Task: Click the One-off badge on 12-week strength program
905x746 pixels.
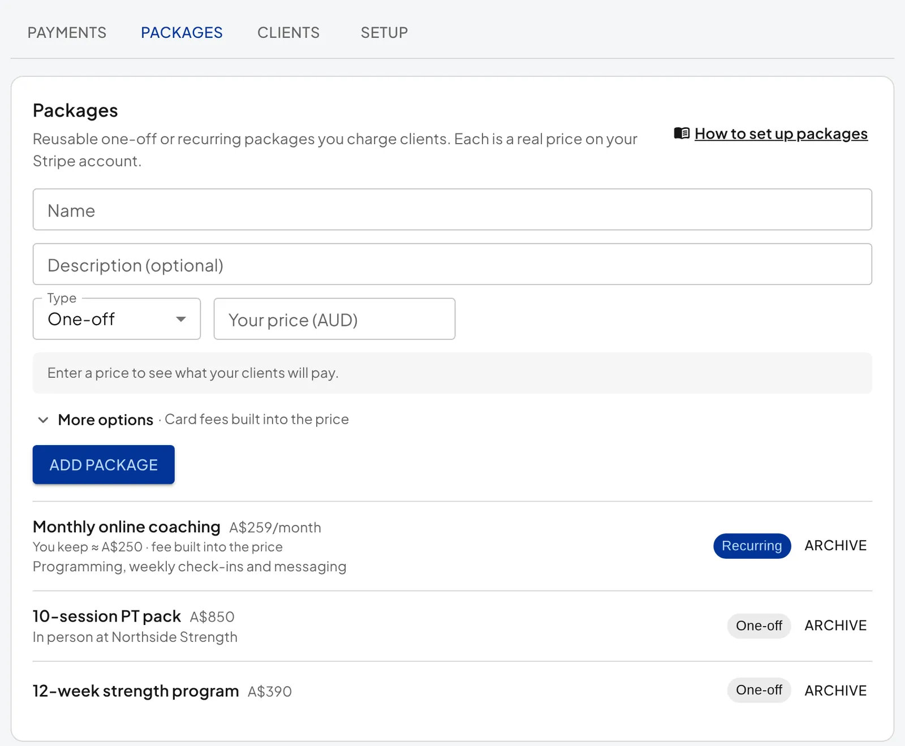Action: click(759, 690)
